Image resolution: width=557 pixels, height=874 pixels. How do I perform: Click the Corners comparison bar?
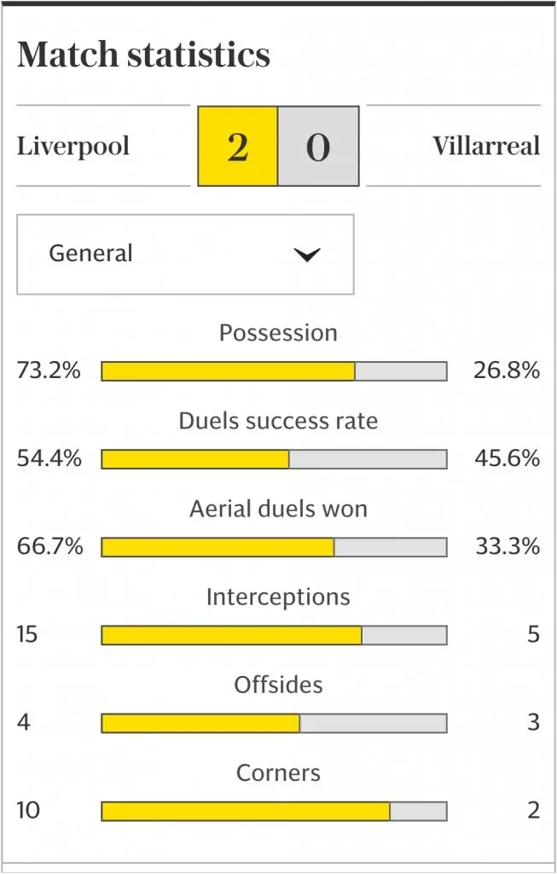[274, 811]
